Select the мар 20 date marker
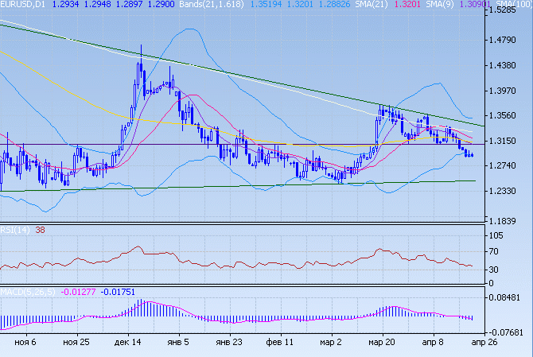This screenshot has width=533, height=357. 381,342
